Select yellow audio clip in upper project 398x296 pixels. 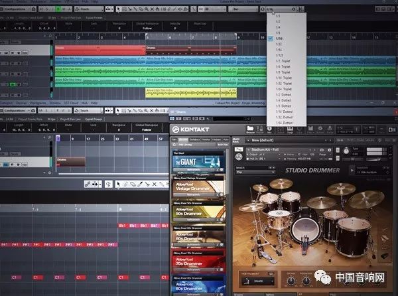[191, 93]
